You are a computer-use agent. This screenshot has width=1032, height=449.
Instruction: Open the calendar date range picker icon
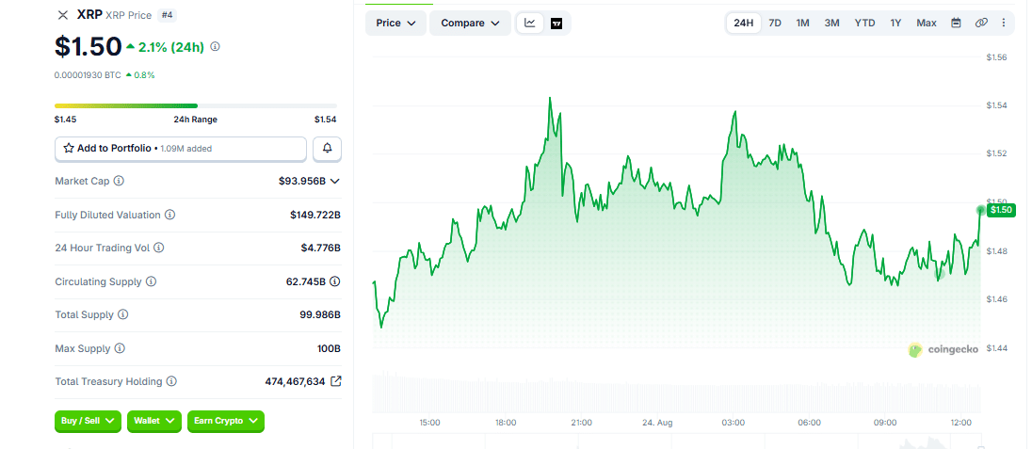(957, 23)
